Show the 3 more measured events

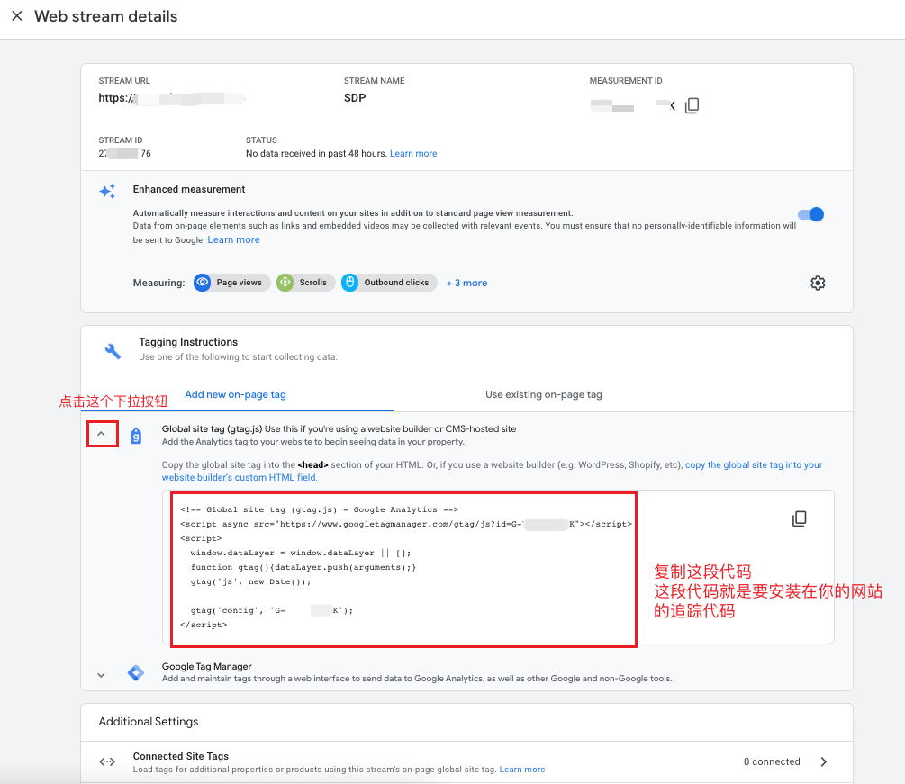coord(467,283)
